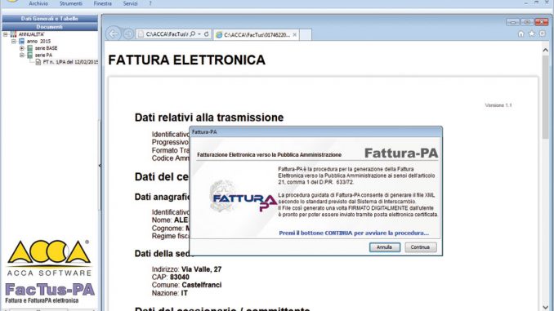
Task: Close the embedded browser window
Action: coord(541,22)
